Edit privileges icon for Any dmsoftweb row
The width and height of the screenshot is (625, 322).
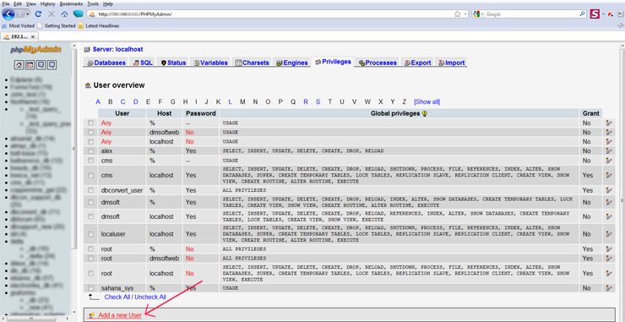608,132
